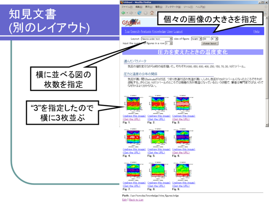Viewport: 269px width, 202px height.
Task: Click the Fig. 5 thumbnail image
Action: click(x=158, y=138)
